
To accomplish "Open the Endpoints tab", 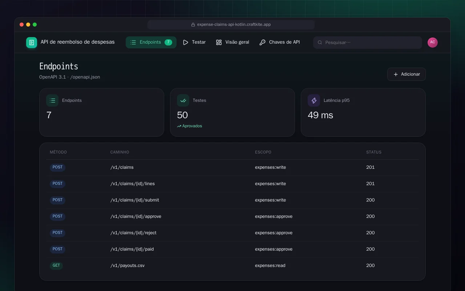I will click(151, 42).
